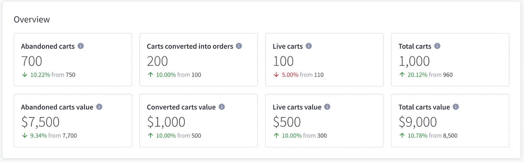Click the $7,500 abandoned carts value
This screenshot has height=162, width=524.
[x=40, y=122]
